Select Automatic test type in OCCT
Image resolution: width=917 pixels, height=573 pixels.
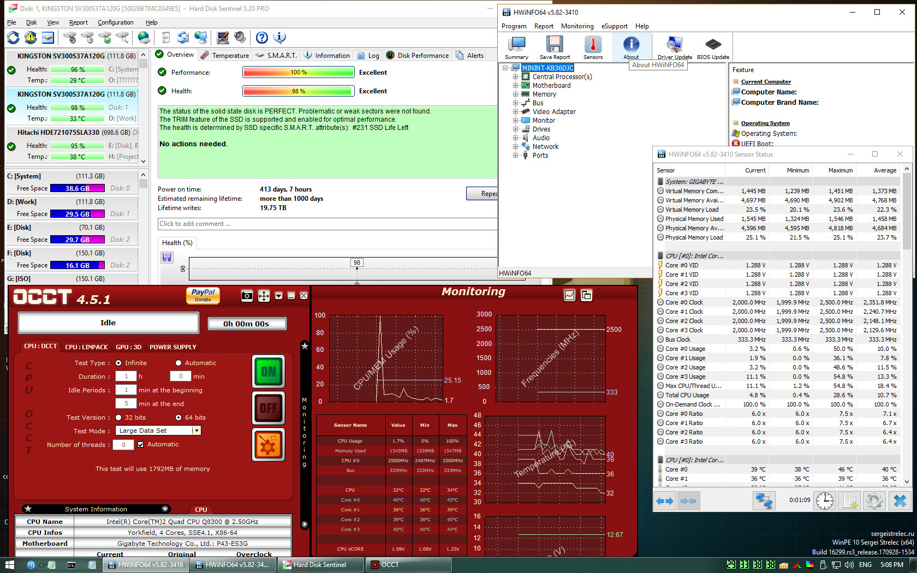pyautogui.click(x=178, y=363)
